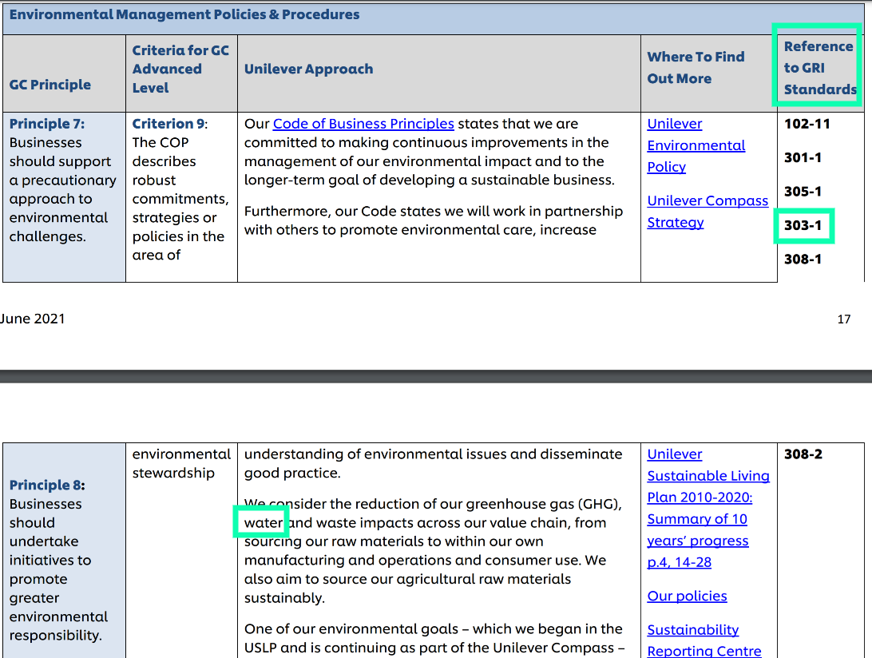Click the page number 17
Viewport: 872px width, 658px height.
pos(844,319)
